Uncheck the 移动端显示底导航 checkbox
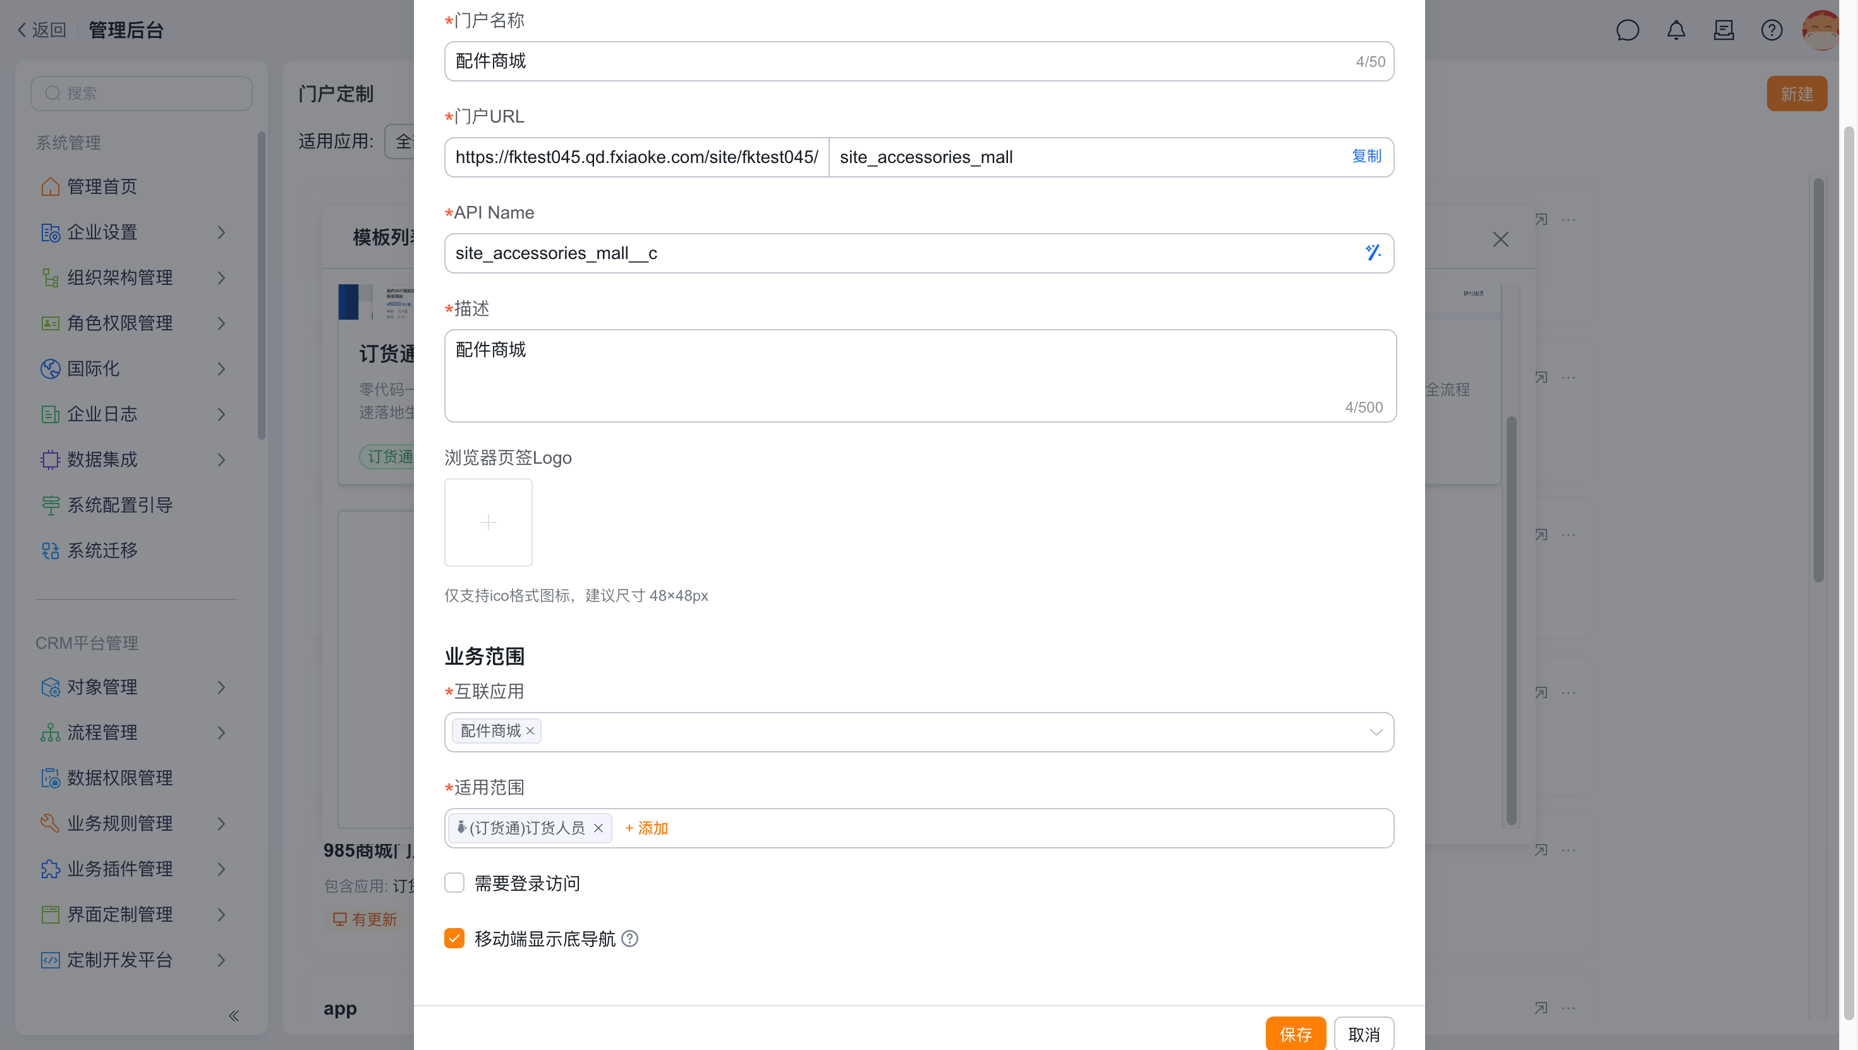Screen dimensions: 1858x1050 [454, 938]
